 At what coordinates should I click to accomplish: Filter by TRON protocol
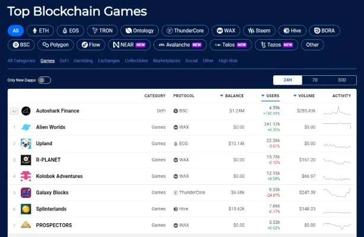pos(102,31)
